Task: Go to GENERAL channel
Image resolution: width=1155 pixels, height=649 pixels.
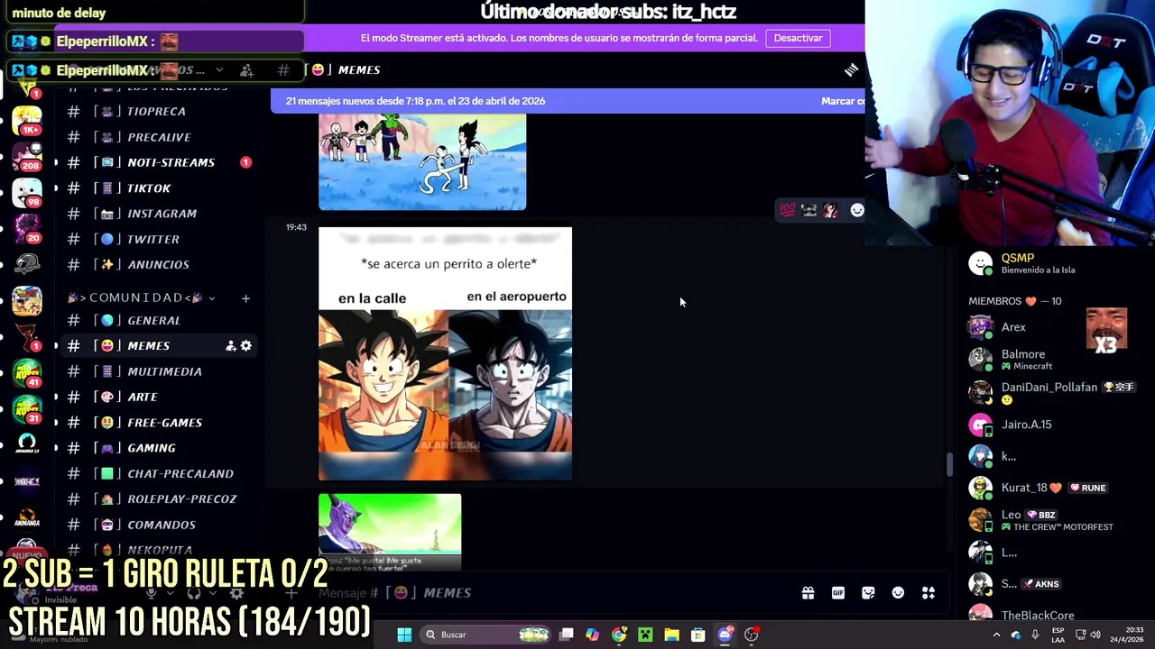Action: tap(159, 321)
